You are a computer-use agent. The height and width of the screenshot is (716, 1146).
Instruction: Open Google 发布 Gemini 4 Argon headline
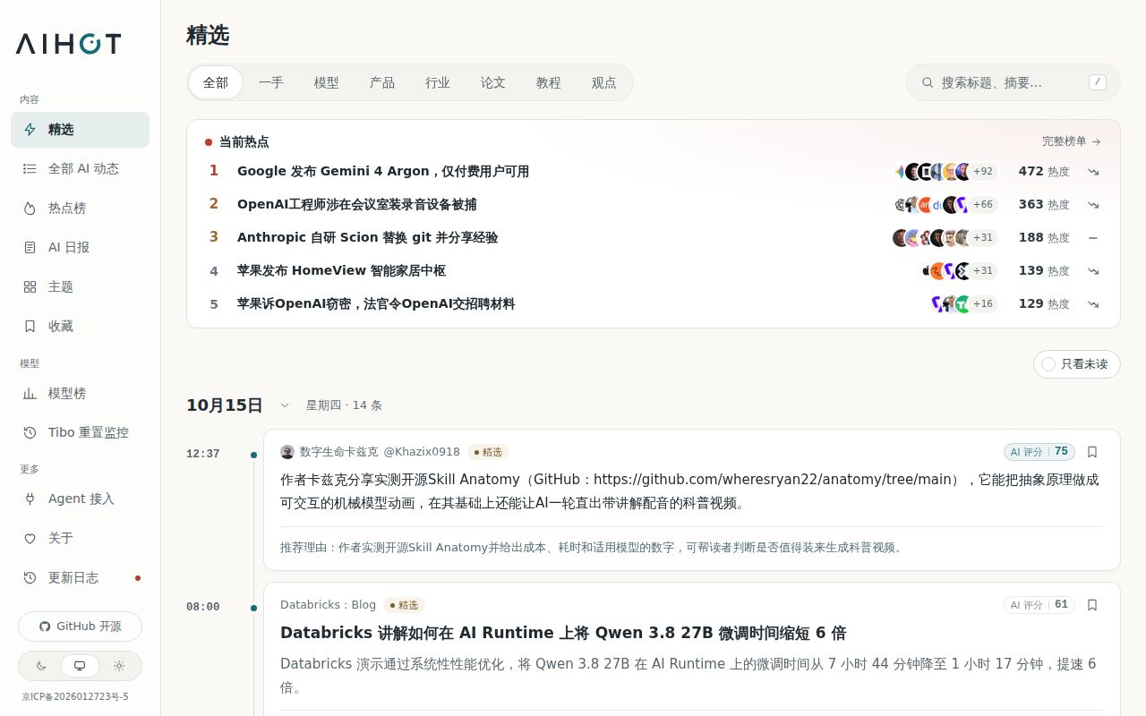(x=383, y=172)
